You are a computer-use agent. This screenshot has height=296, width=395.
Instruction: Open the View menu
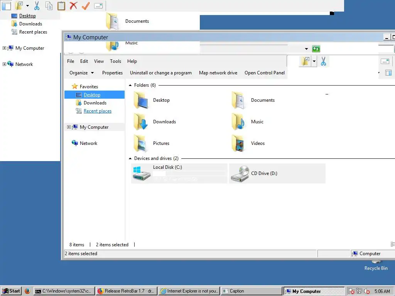click(99, 61)
